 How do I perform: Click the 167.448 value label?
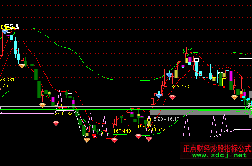click(122, 131)
